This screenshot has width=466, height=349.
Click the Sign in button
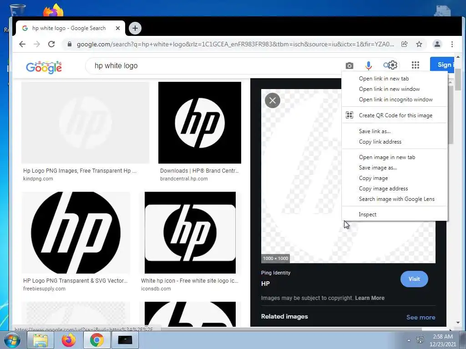coord(442,65)
